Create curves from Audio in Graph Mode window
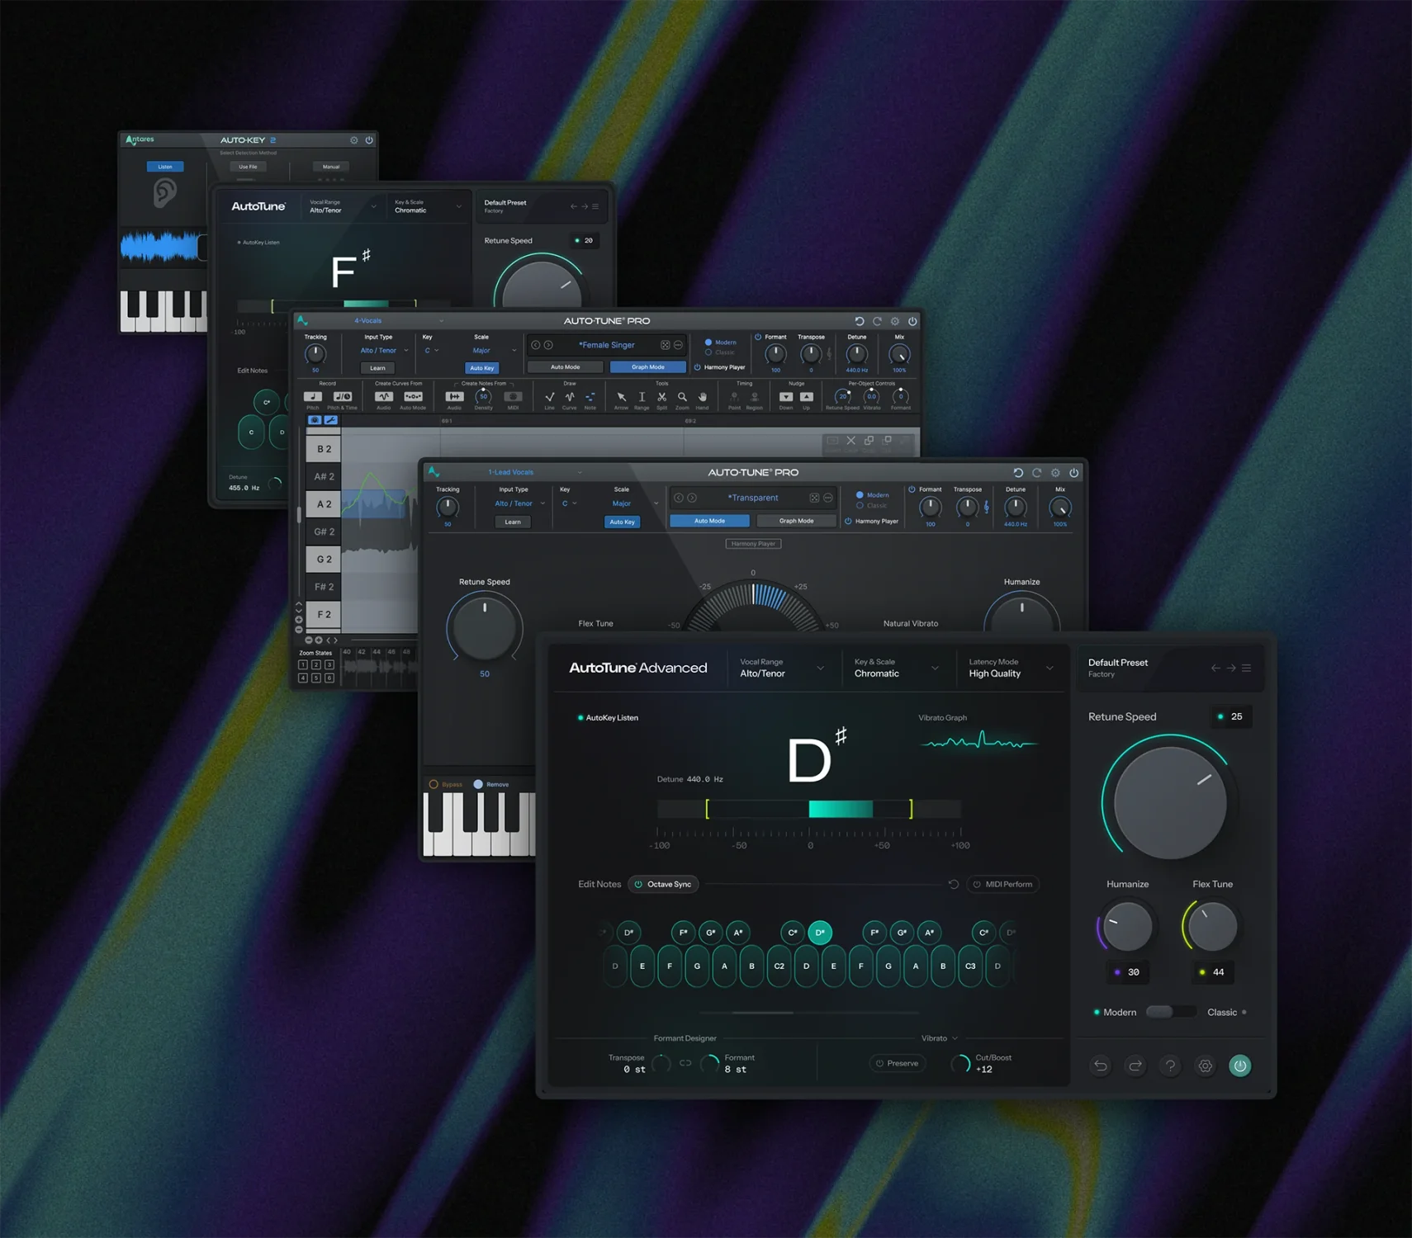 [x=384, y=397]
